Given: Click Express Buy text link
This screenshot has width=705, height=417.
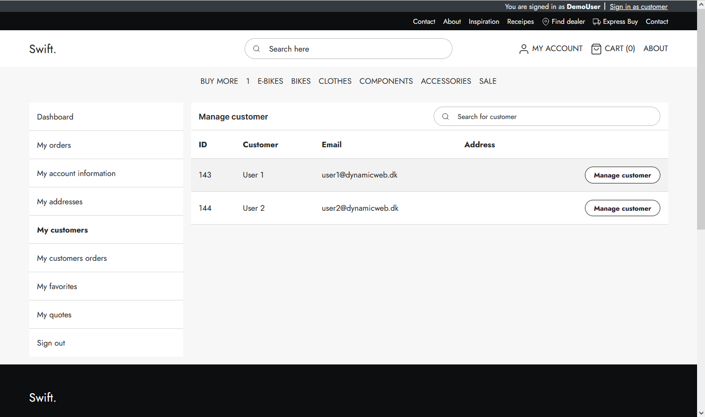Looking at the screenshot, I should point(620,21).
